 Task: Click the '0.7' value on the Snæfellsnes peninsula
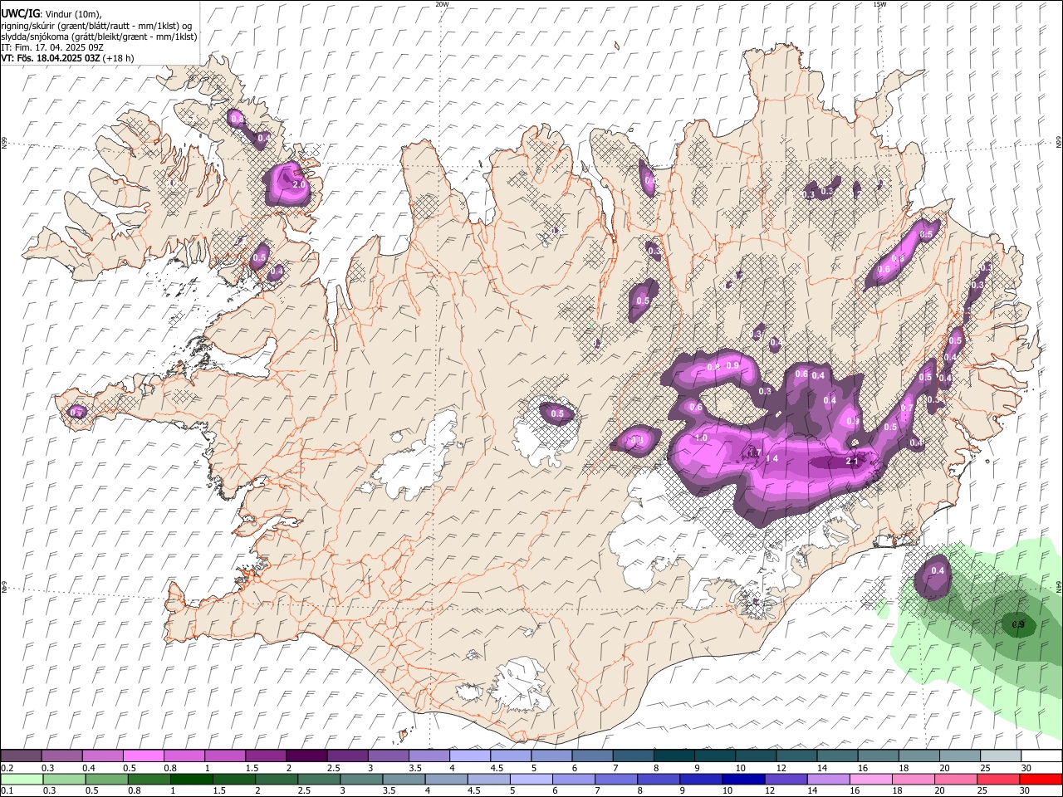click(77, 412)
